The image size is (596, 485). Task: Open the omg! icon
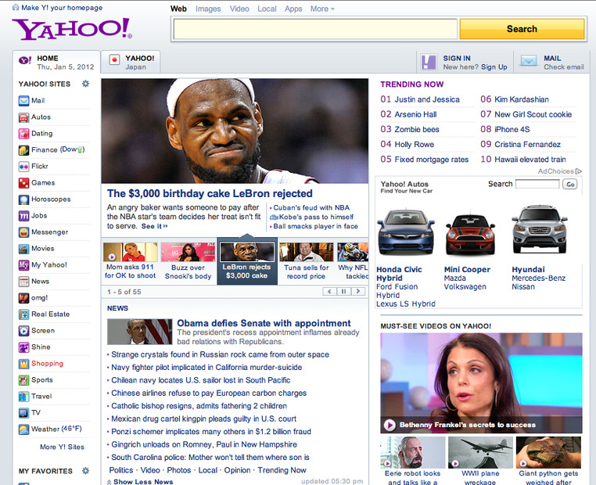coord(23,298)
